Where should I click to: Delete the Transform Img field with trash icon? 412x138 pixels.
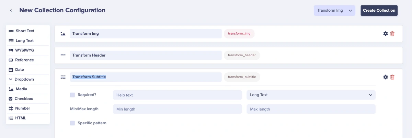click(x=392, y=34)
